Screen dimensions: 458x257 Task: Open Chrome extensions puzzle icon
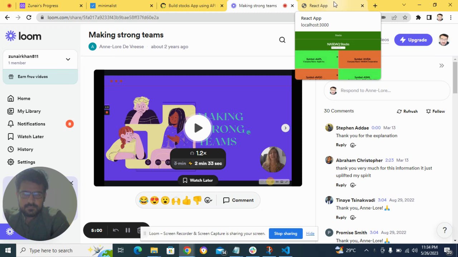pyautogui.click(x=418, y=17)
